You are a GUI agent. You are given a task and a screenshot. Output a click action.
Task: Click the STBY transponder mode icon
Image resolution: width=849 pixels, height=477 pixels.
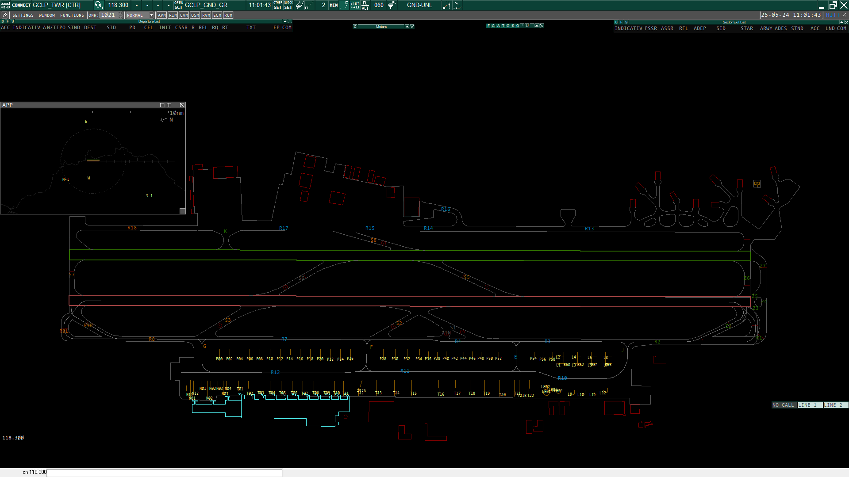click(x=355, y=5)
